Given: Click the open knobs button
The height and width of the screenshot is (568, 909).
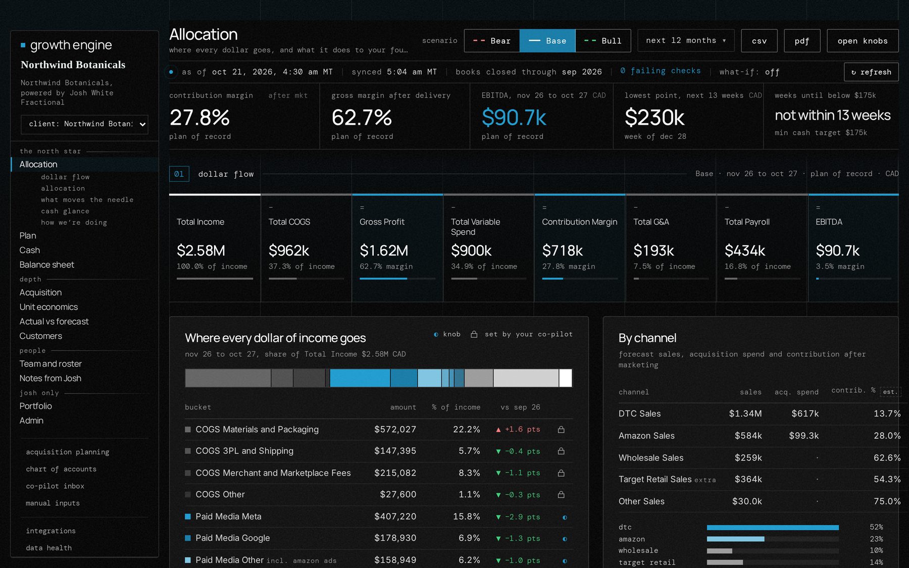Looking at the screenshot, I should pyautogui.click(x=863, y=41).
